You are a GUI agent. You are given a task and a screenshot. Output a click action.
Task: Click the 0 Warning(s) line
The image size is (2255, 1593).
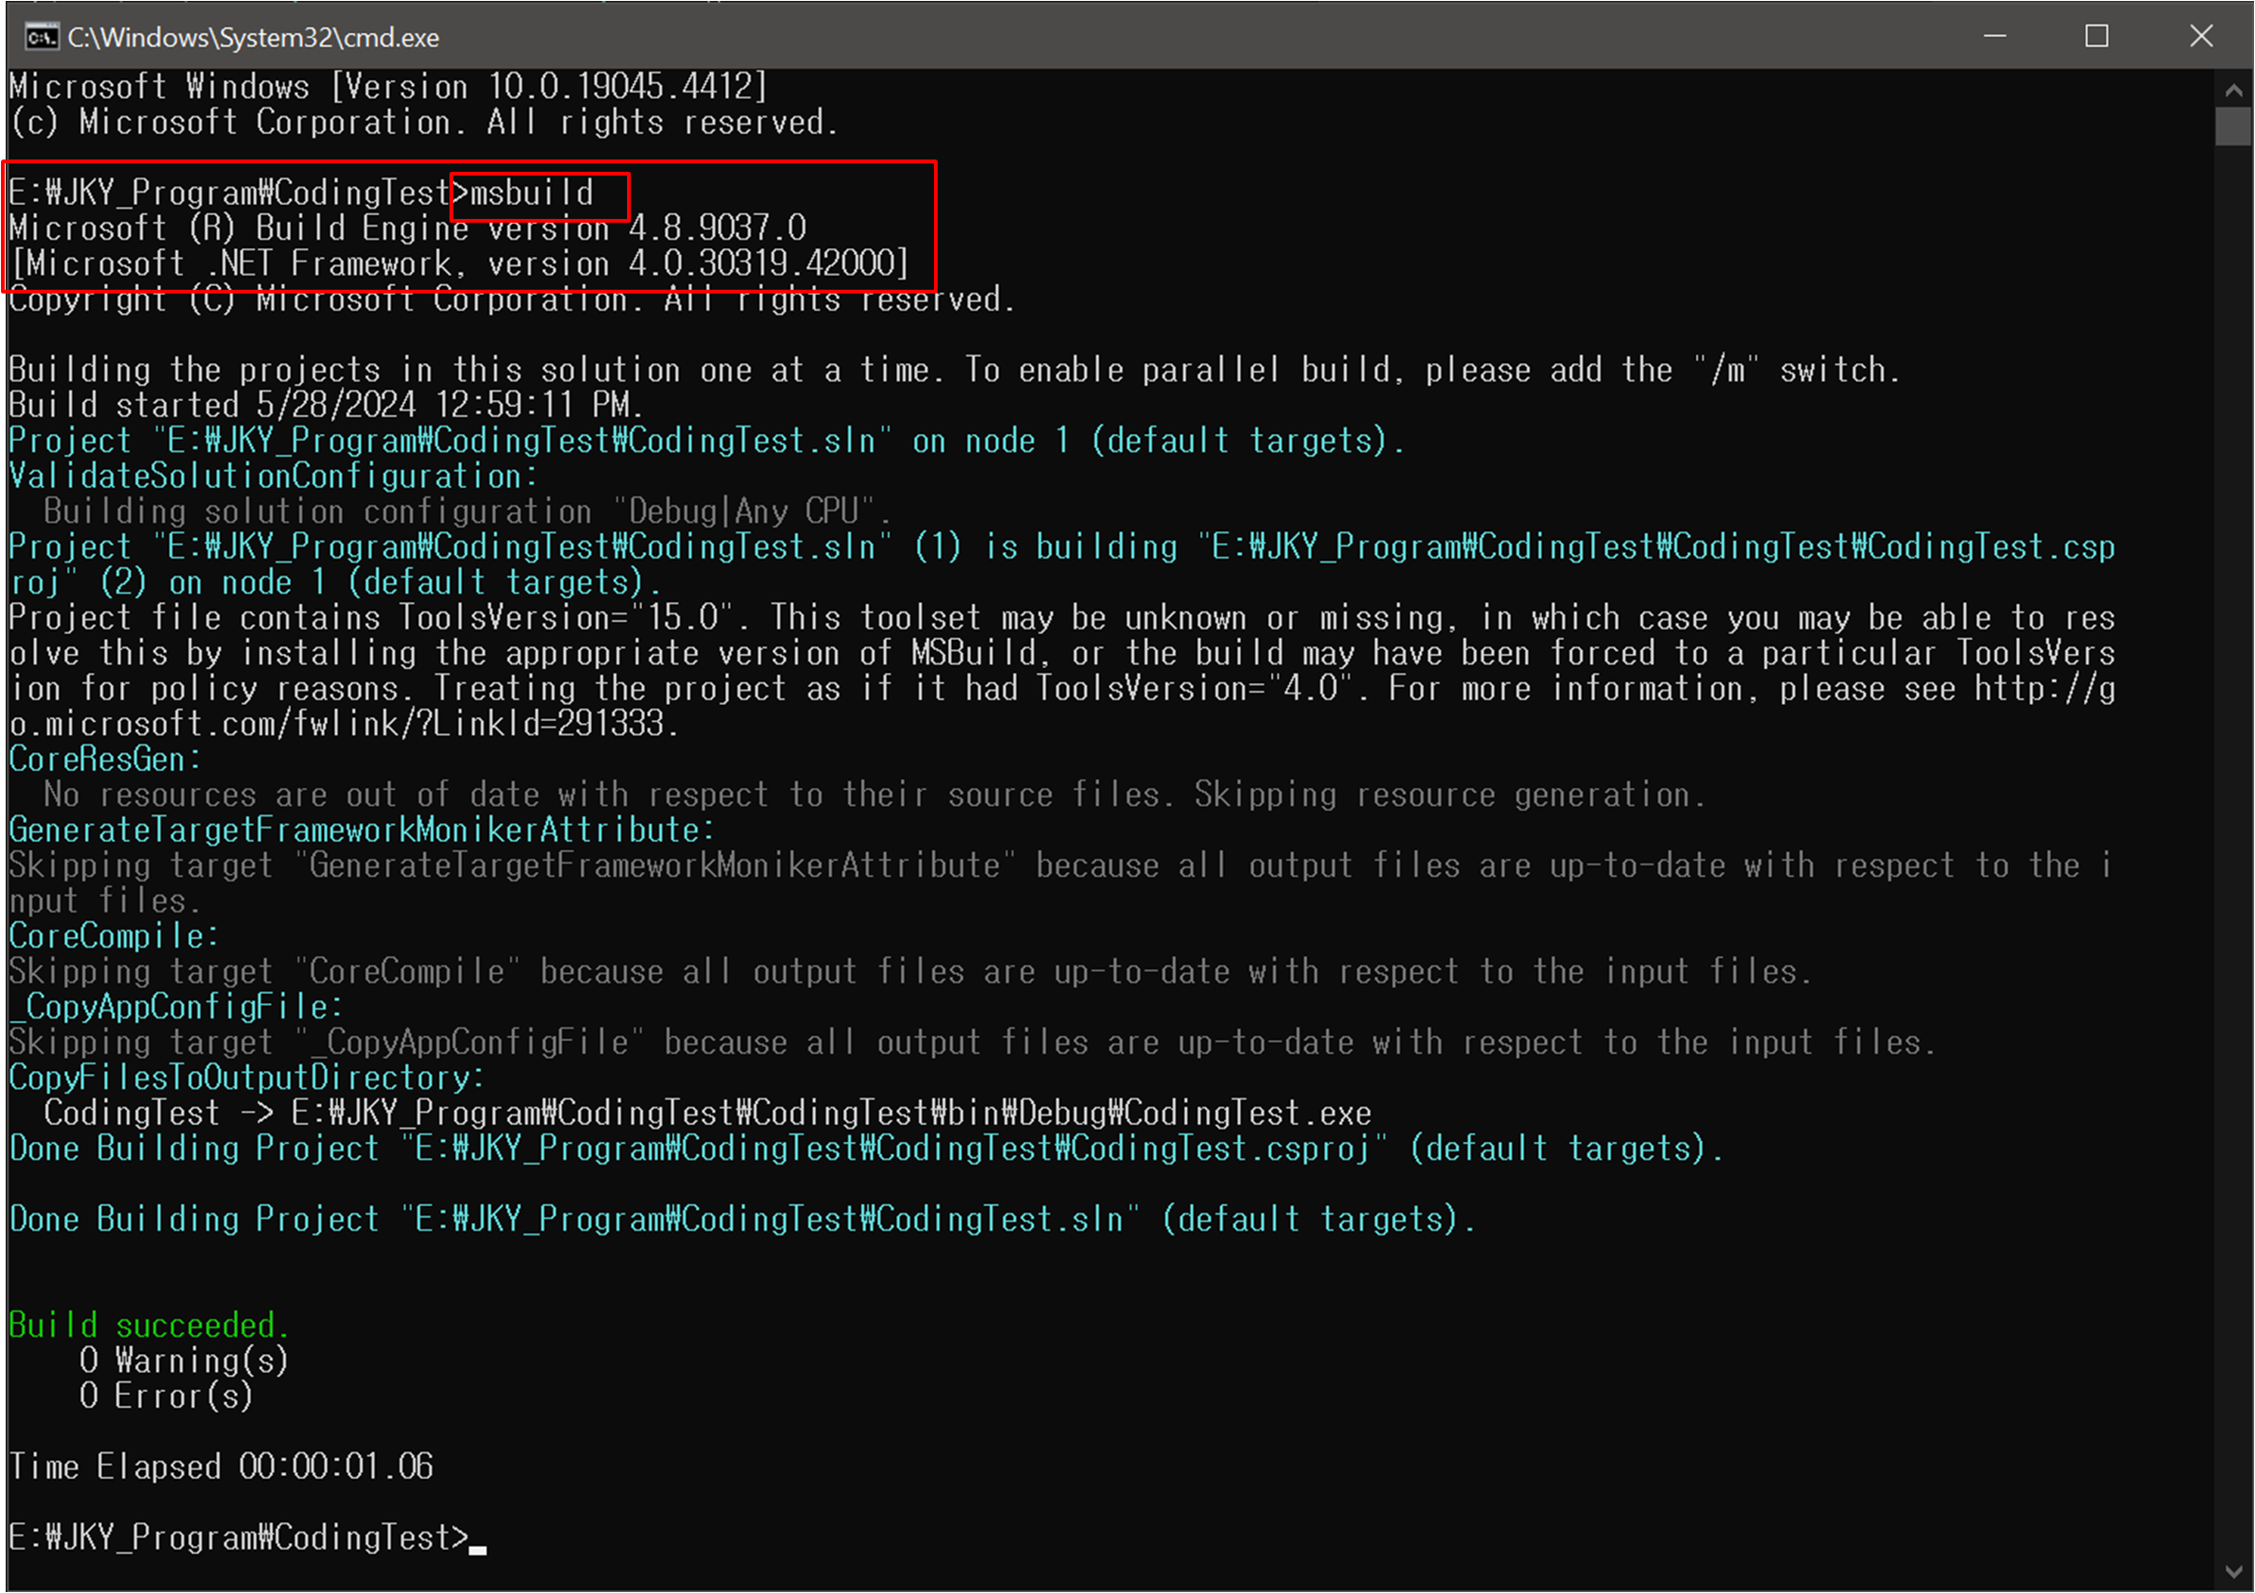click(x=183, y=1361)
